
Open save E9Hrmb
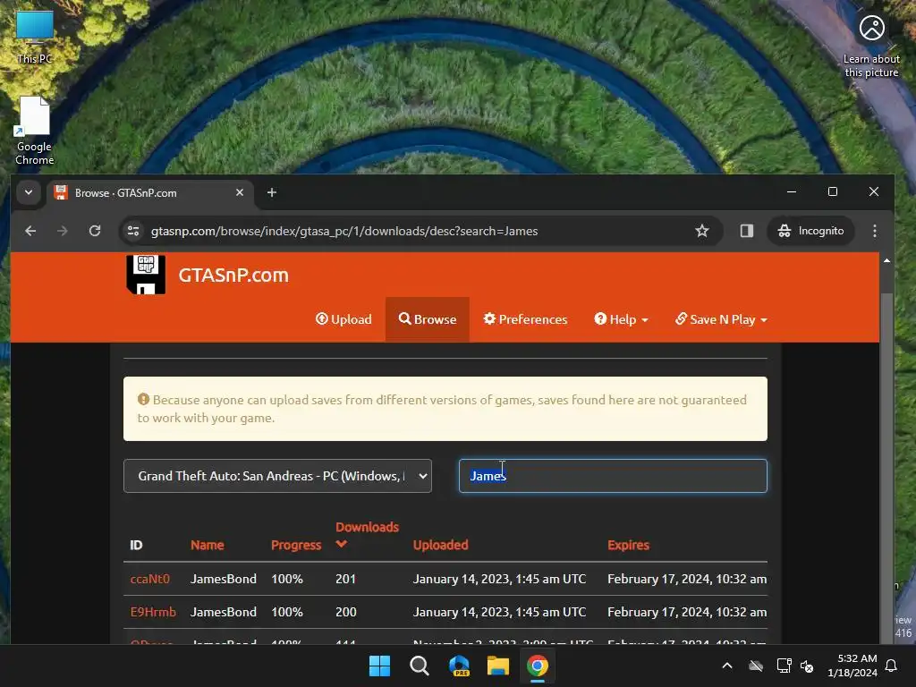(152, 612)
